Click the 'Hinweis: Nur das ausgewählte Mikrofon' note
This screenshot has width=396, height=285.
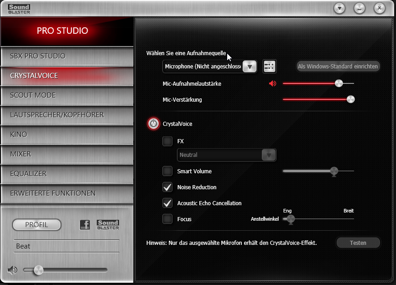[x=231, y=243]
